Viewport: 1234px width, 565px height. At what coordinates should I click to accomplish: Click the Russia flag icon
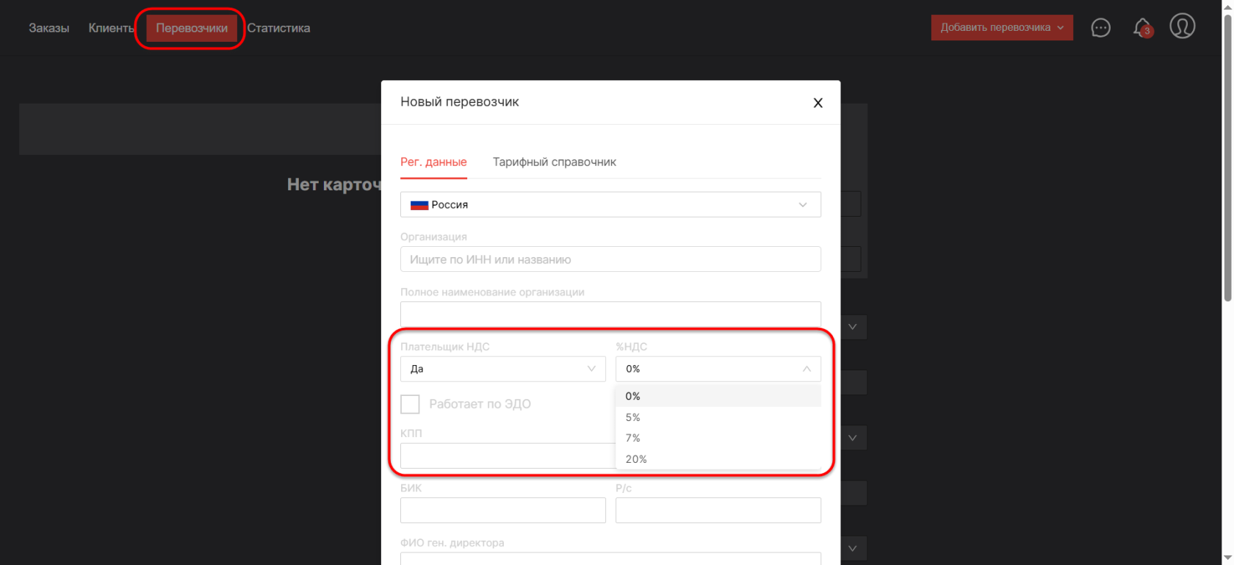click(x=419, y=205)
